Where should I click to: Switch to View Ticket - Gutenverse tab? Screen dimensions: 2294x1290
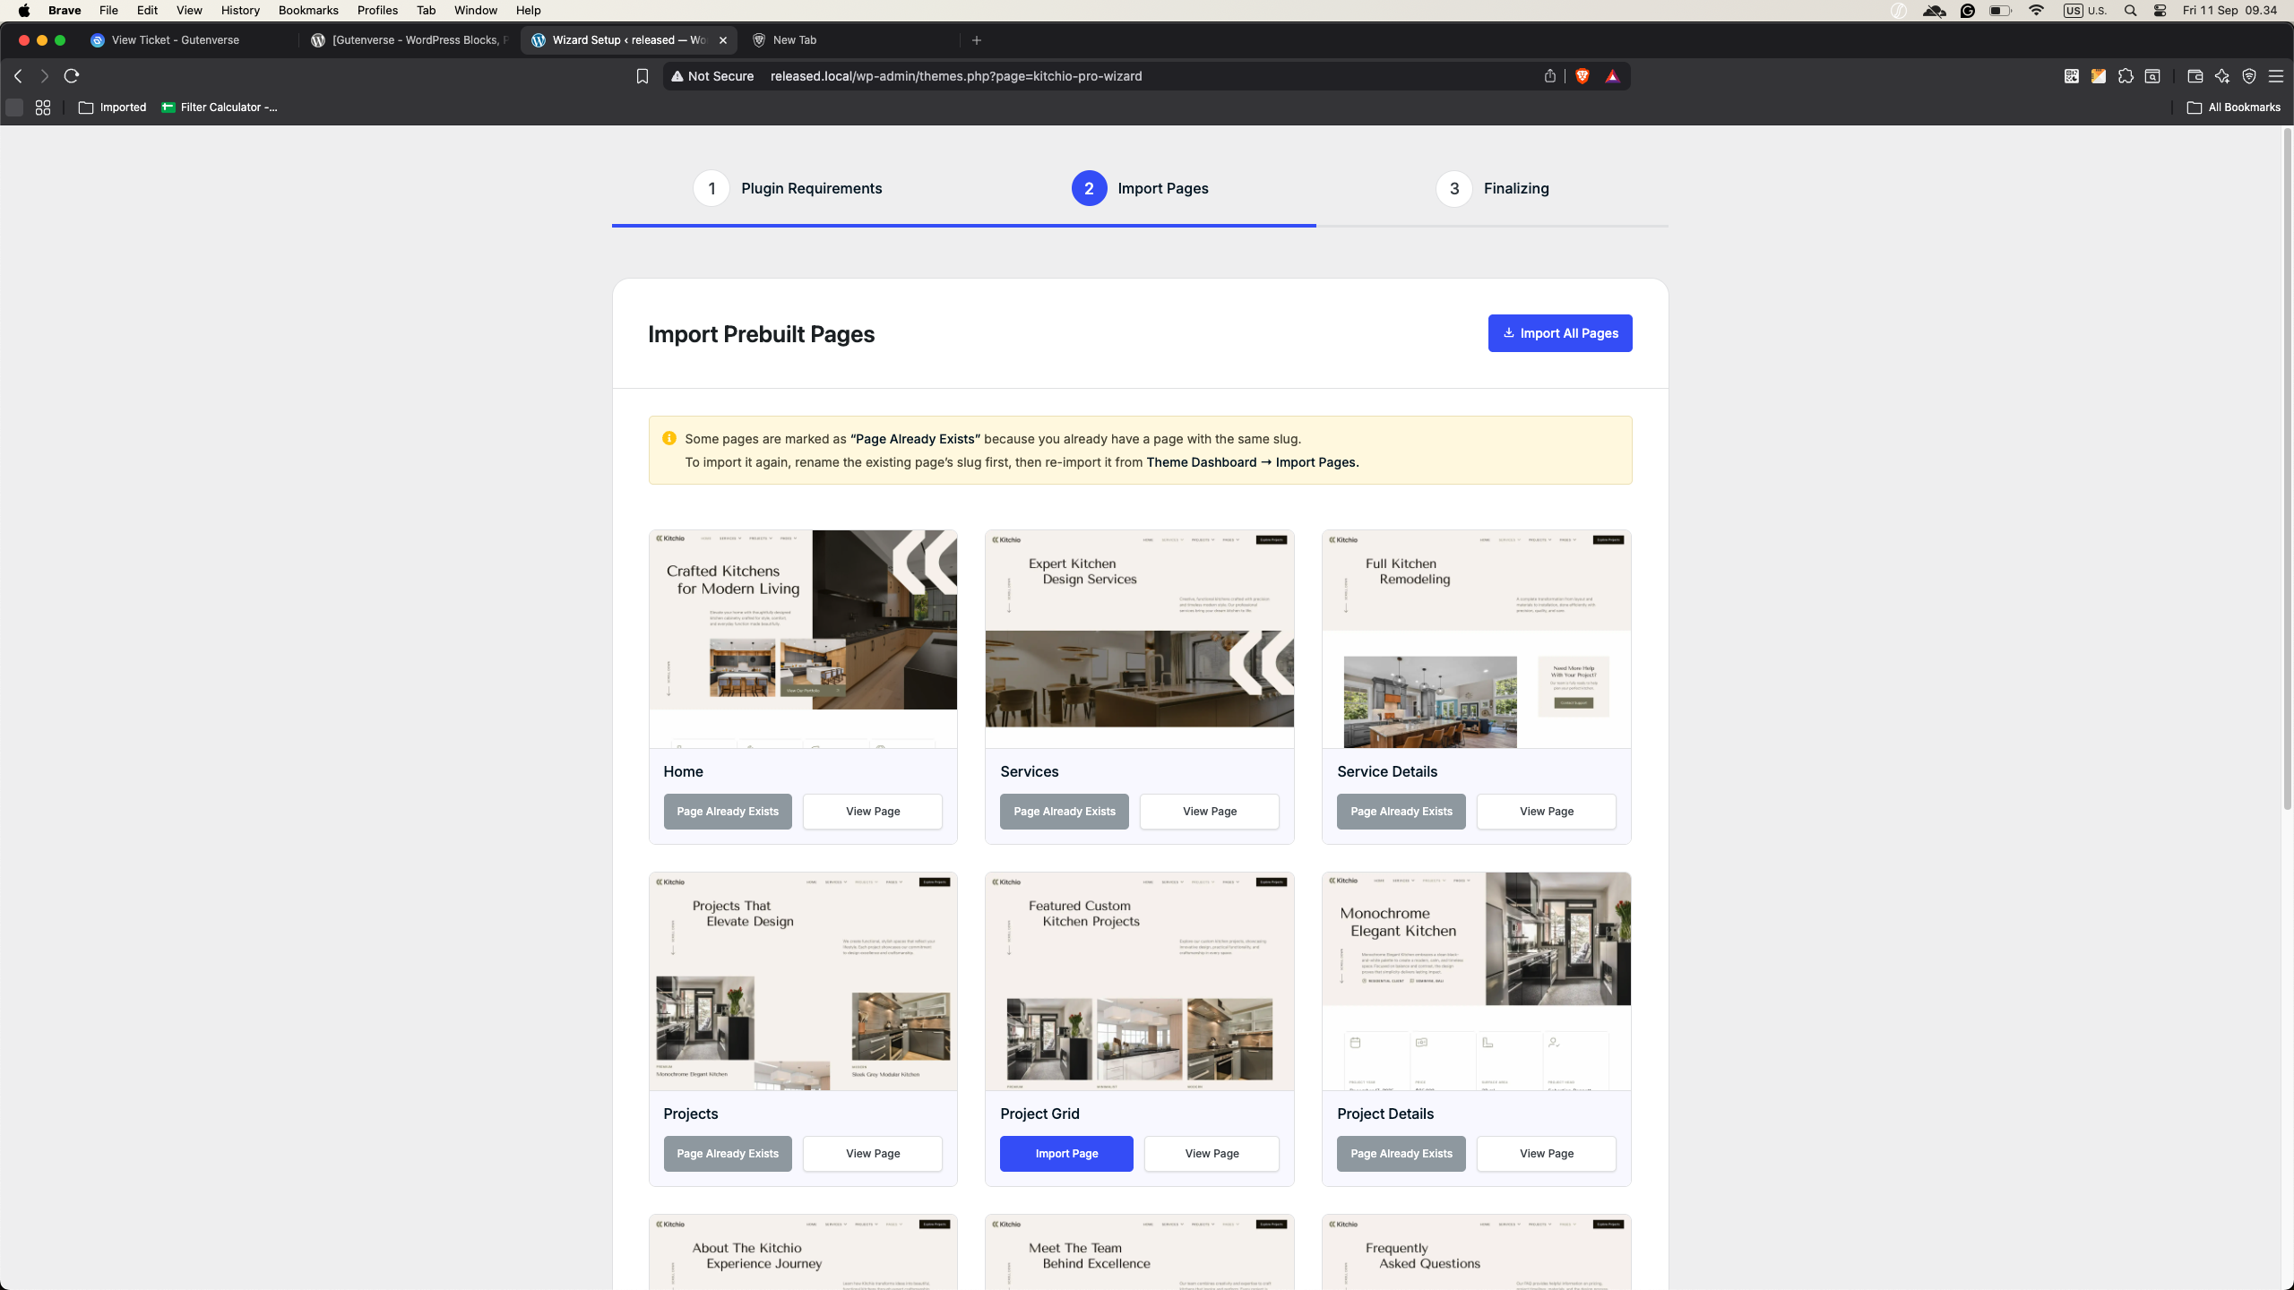[x=175, y=40]
